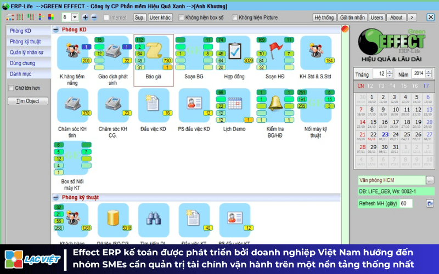Open the Soạn HĐ flag icon
Image resolution: width=439 pixels, height=274 pixels.
coord(275,52)
